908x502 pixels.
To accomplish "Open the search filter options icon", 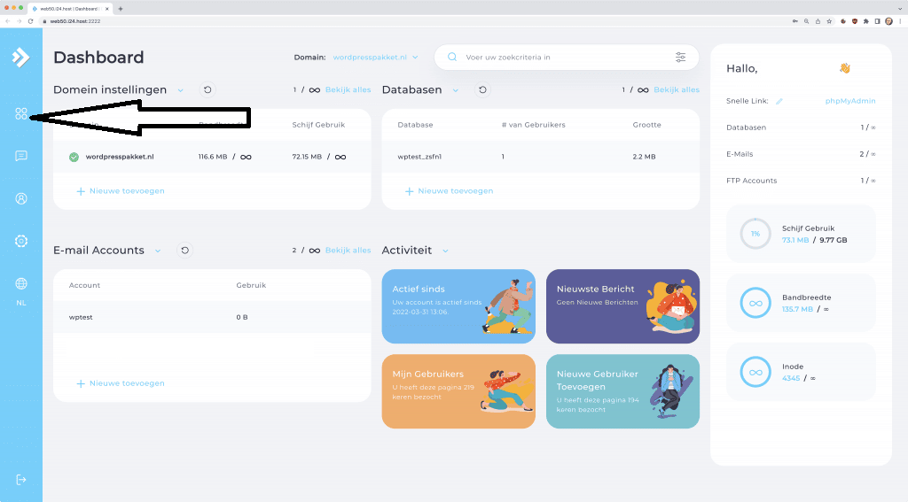I will (x=680, y=58).
